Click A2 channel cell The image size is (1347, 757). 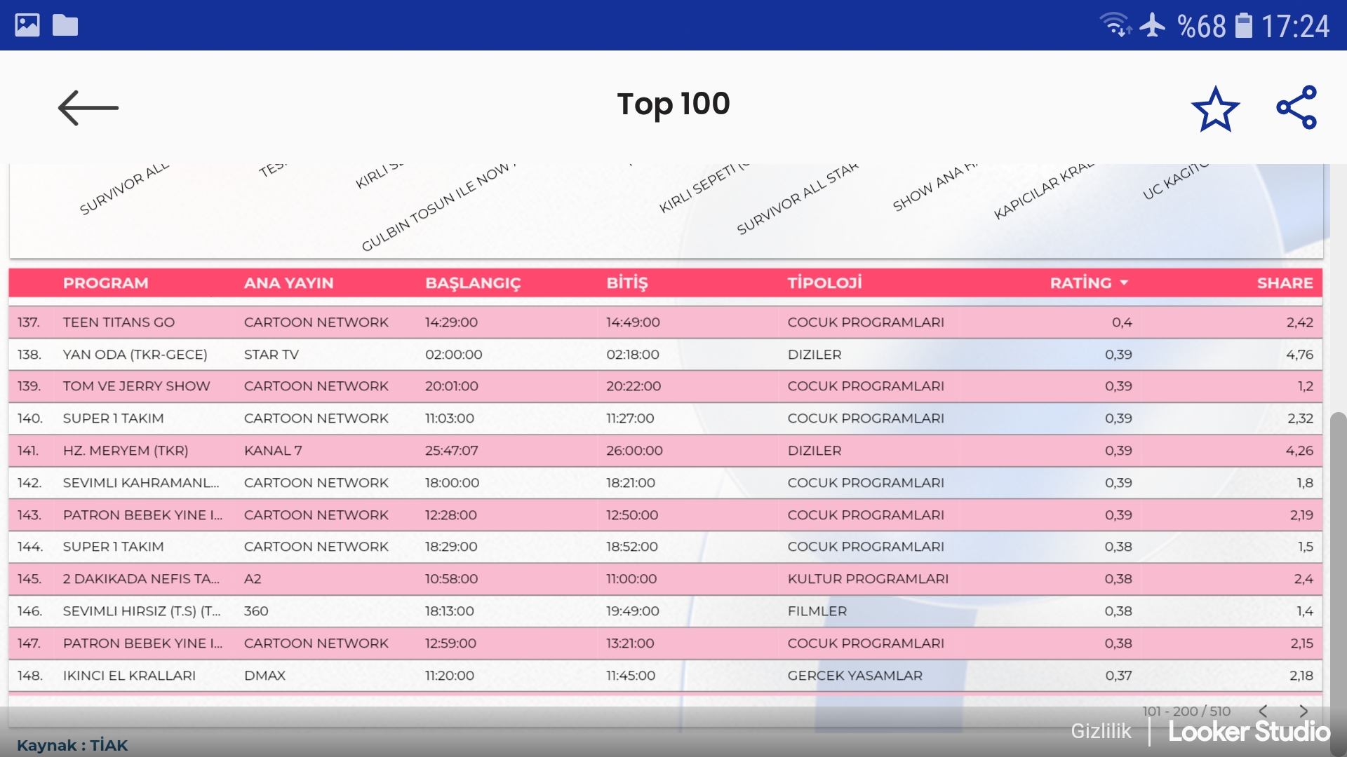pos(253,579)
